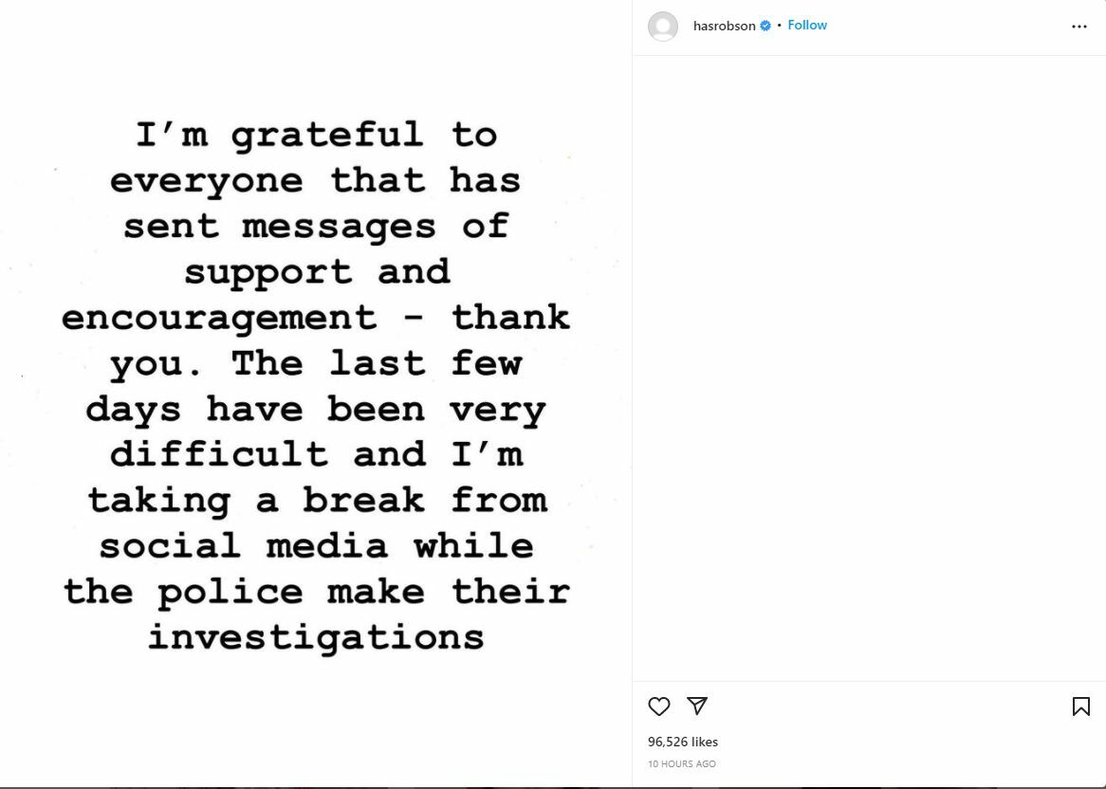Click the 'I'm grateful to' line in the image
The width and height of the screenshot is (1106, 789).
pos(316,135)
